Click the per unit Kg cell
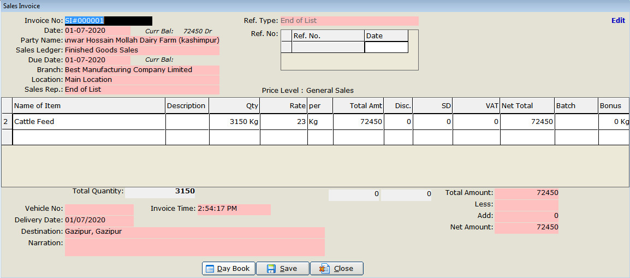This screenshot has width=630, height=278. pyautogui.click(x=320, y=122)
